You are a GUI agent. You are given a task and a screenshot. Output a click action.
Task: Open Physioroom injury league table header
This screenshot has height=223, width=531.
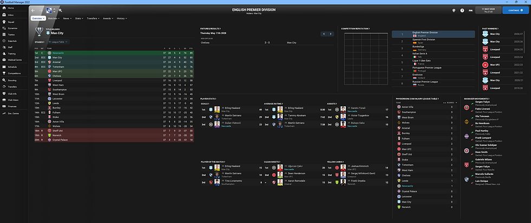[418, 98]
